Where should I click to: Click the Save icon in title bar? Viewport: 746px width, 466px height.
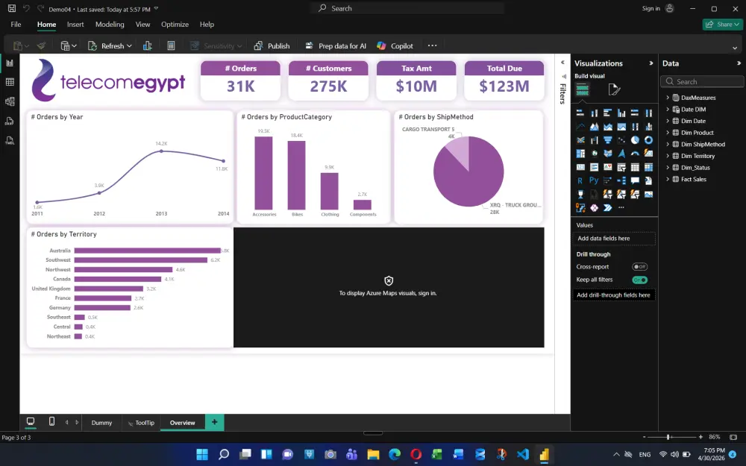[12, 8]
